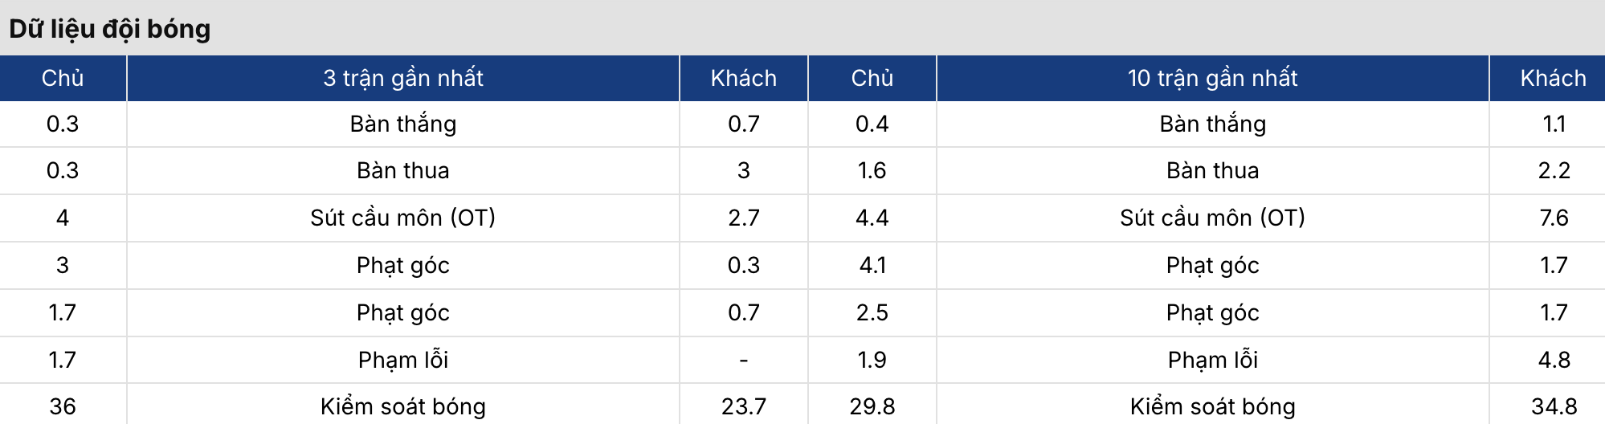1605x424 pixels.
Task: Click the home possession value 36
Action: tap(63, 406)
